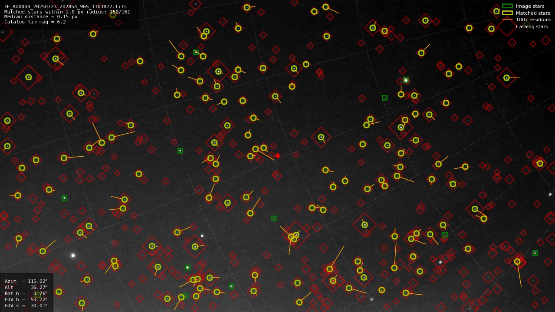Select the 'Catalog stars' legend label
Image resolution: width=555 pixels, height=312 pixels.
pyautogui.click(x=532, y=26)
